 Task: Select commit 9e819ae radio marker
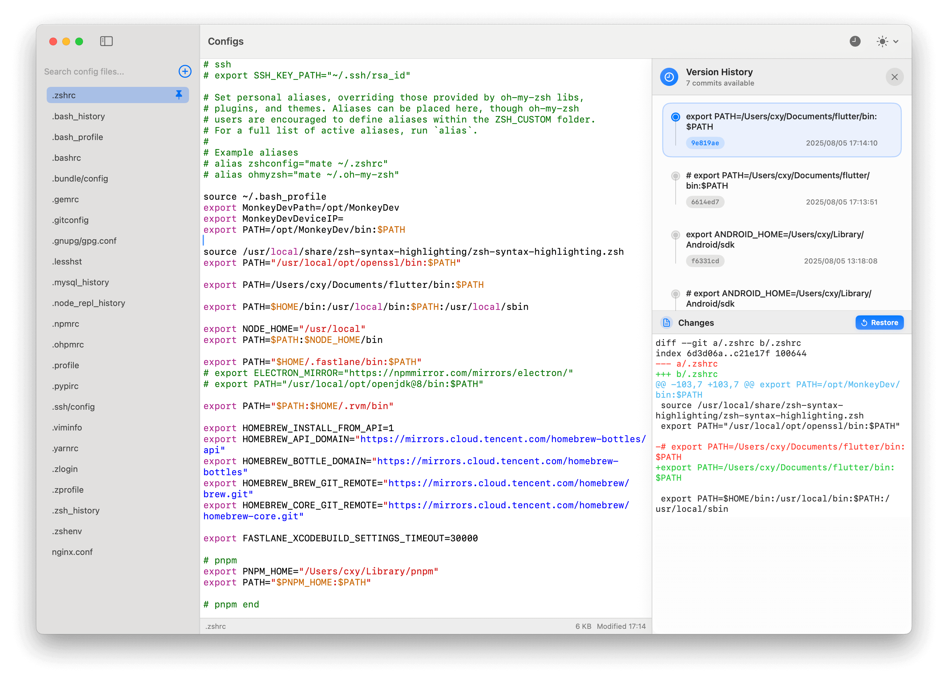675,117
